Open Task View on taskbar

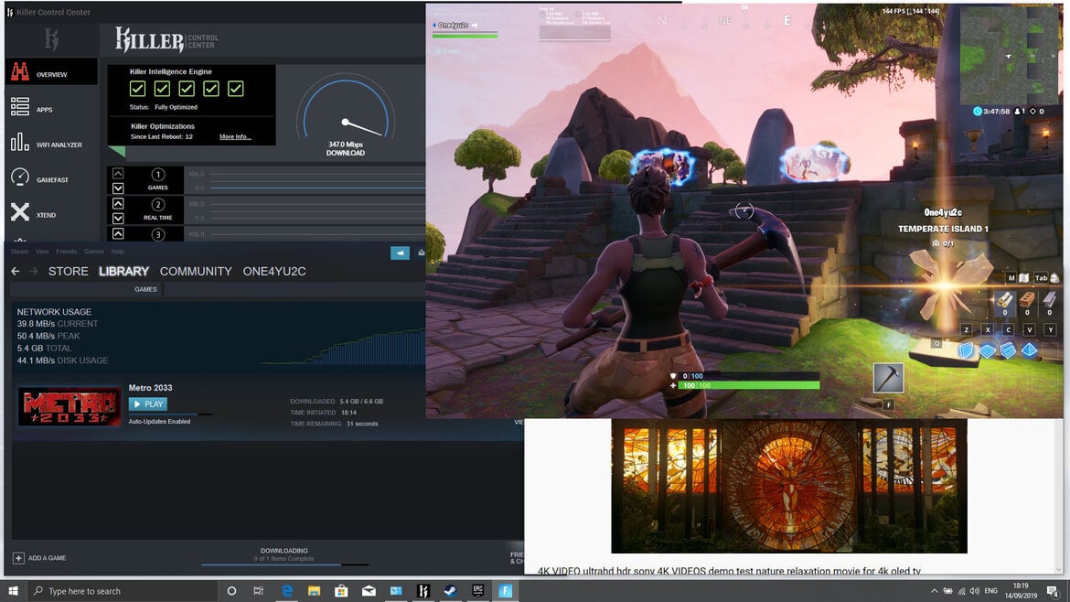click(259, 591)
